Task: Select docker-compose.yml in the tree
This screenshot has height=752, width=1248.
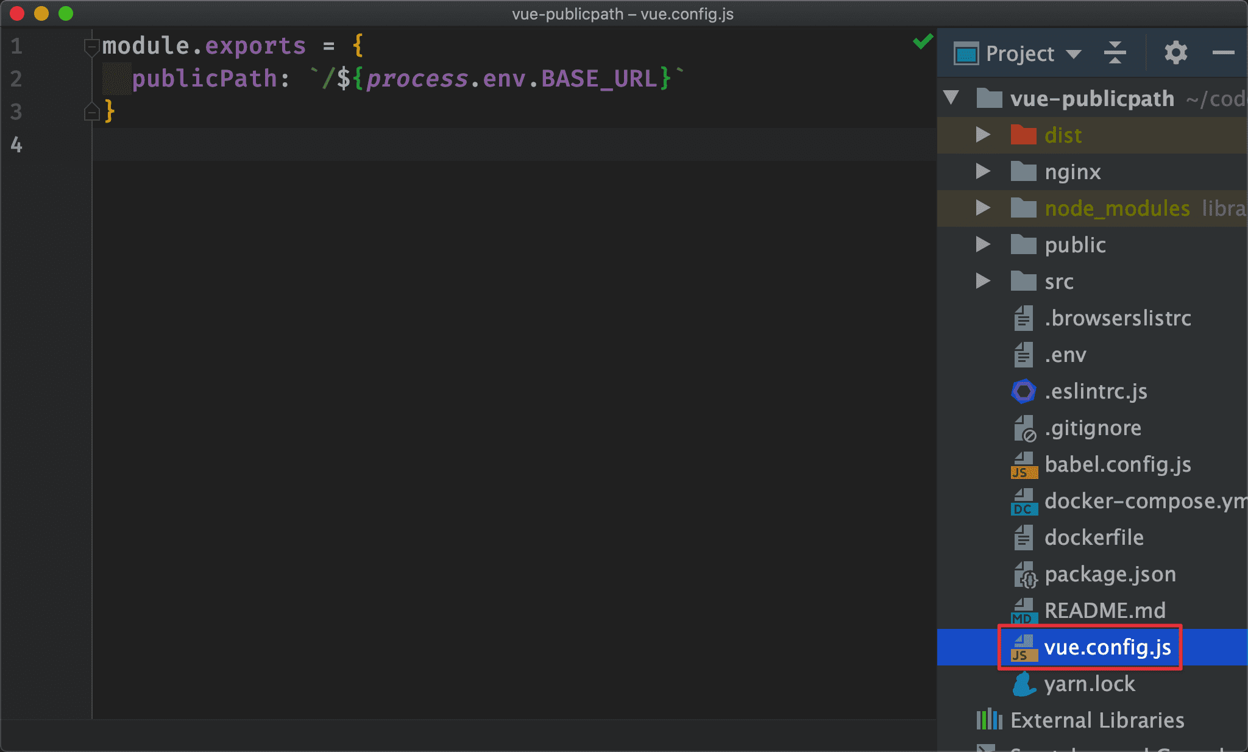Action: pyautogui.click(x=1146, y=502)
